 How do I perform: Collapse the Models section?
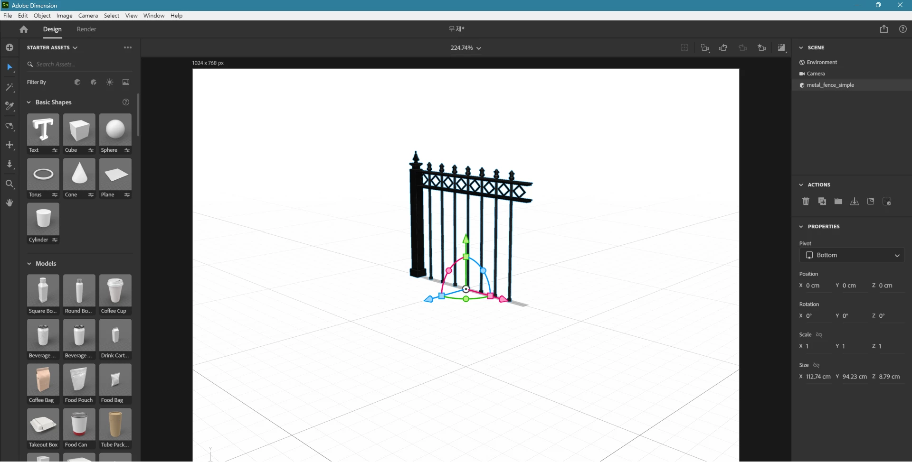click(x=29, y=264)
